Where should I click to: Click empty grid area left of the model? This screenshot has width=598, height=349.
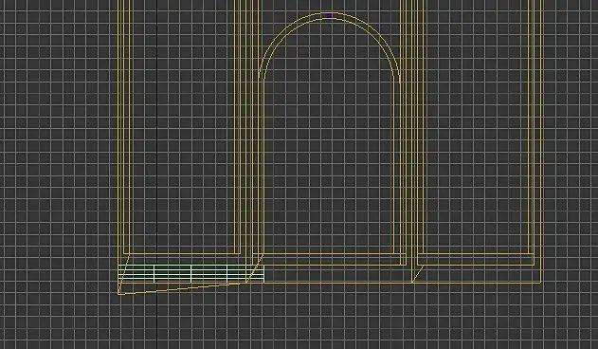pyautogui.click(x=57, y=153)
